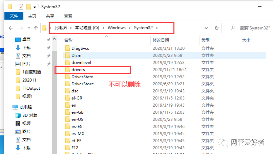Click the es-MX folder's folder icon
Viewport: 273px width, 154px height.
pos(67,134)
